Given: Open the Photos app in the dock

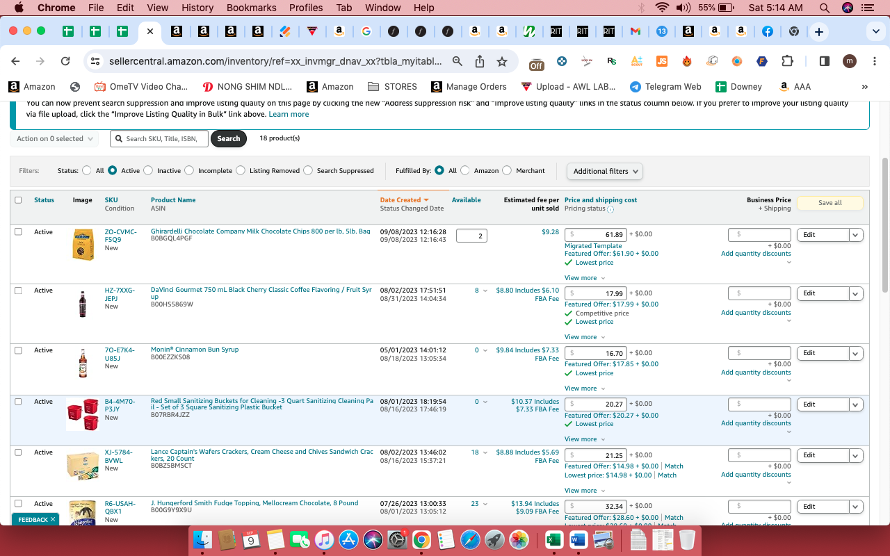Looking at the screenshot, I should coord(519,539).
